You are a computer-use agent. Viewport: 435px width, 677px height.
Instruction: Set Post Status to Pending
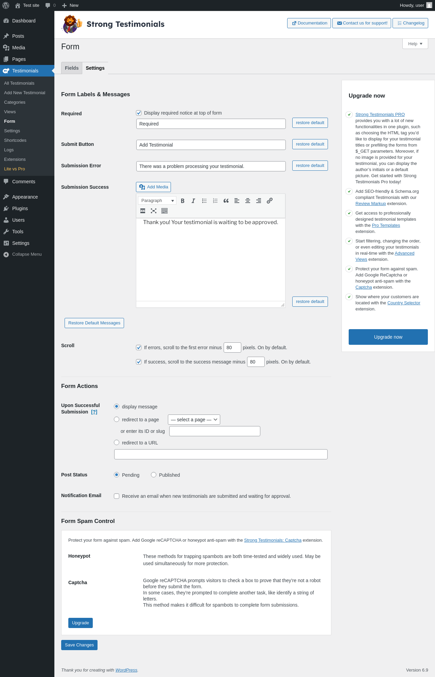click(x=117, y=475)
